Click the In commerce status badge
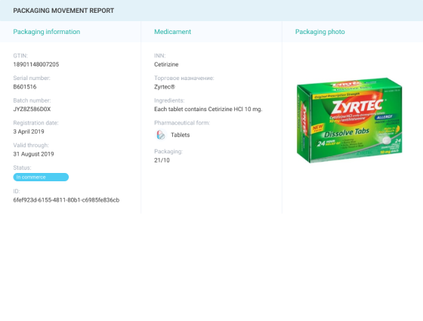 tap(41, 177)
